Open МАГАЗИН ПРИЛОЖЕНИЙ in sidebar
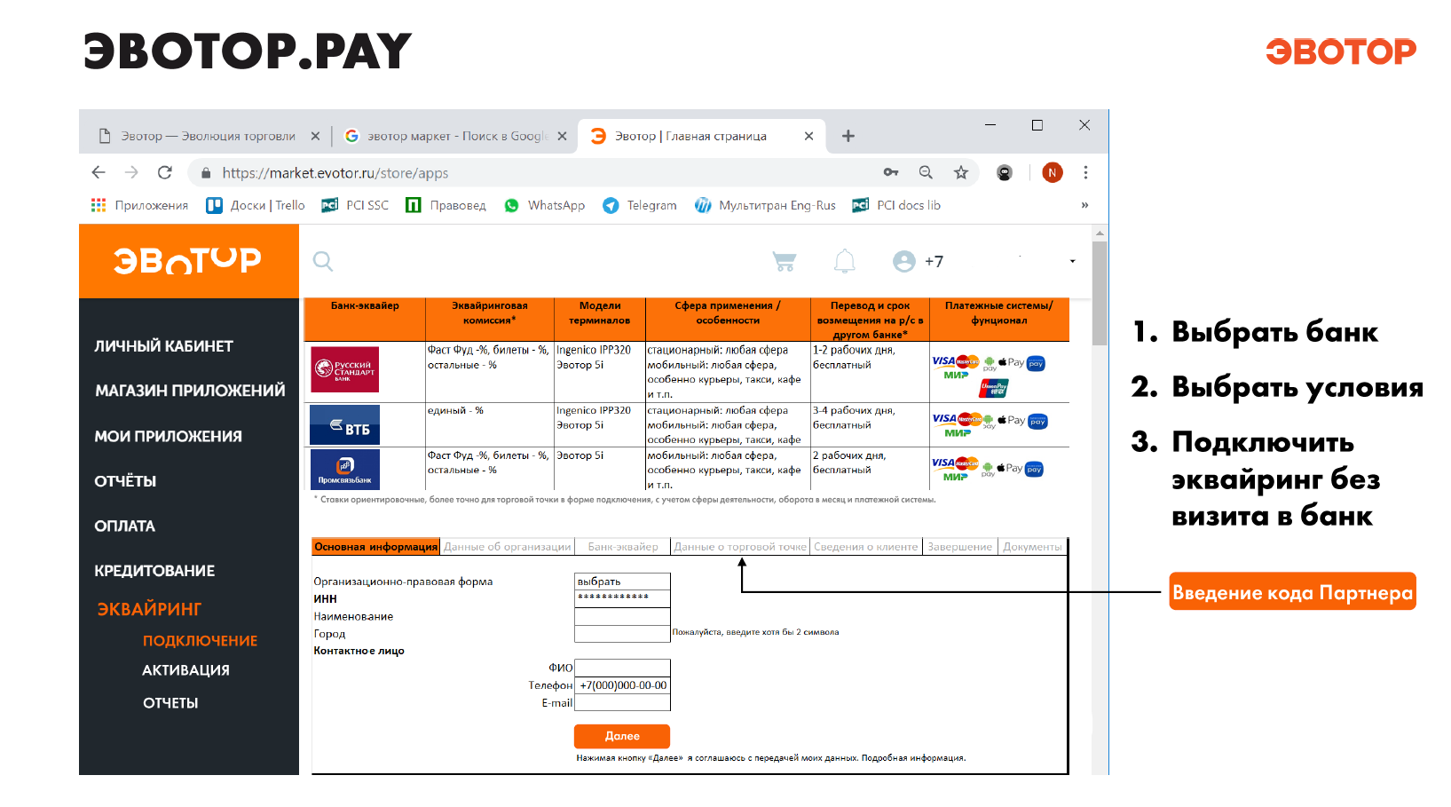 click(x=190, y=391)
